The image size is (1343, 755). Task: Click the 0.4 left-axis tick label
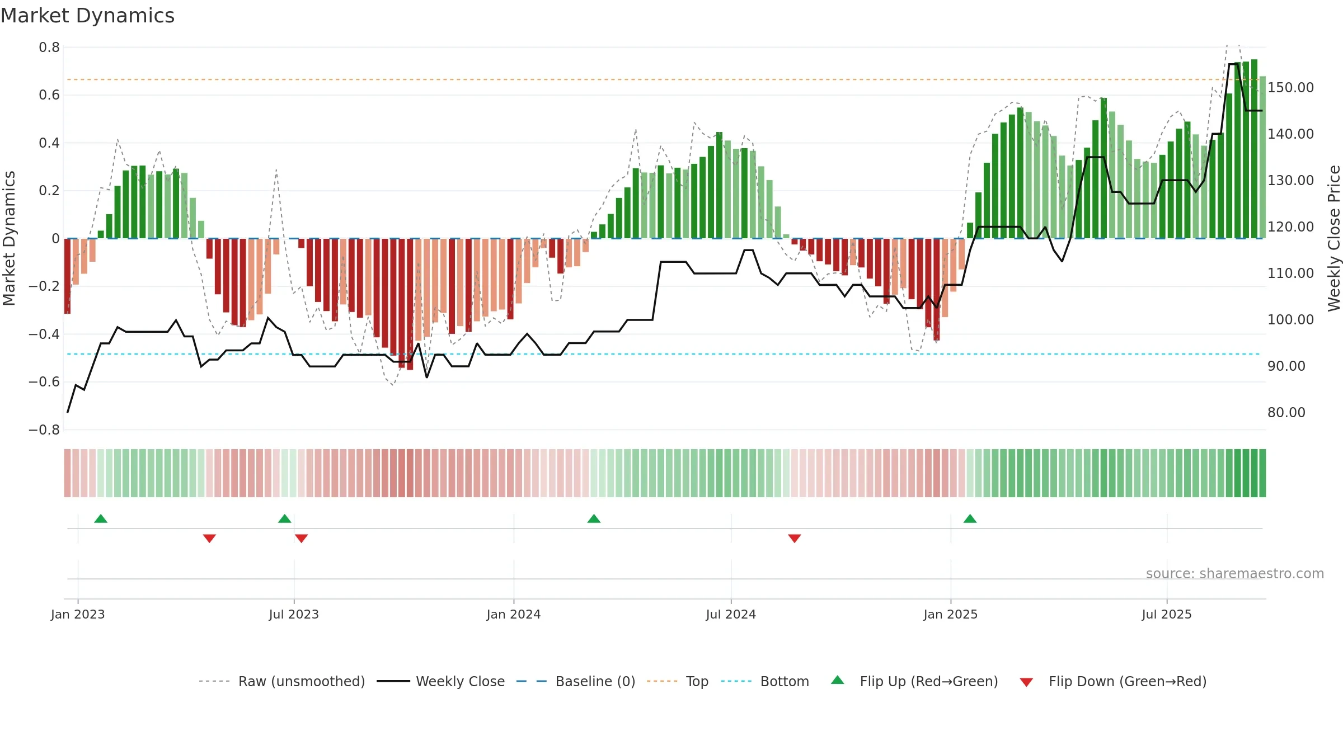[x=49, y=143]
